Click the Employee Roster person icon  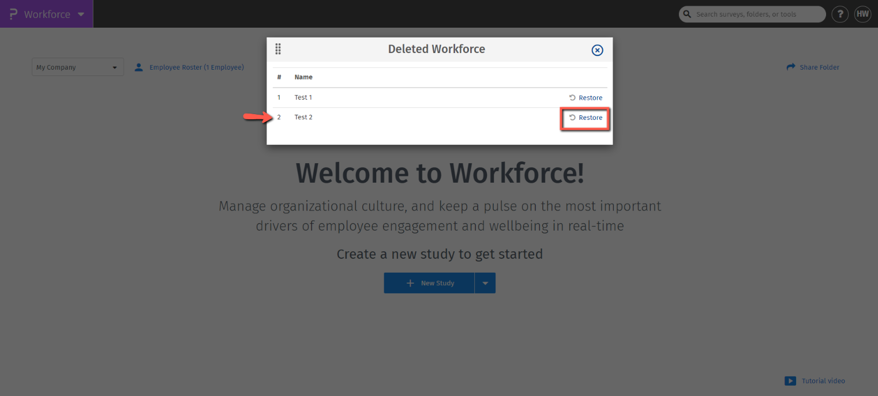pyautogui.click(x=138, y=67)
